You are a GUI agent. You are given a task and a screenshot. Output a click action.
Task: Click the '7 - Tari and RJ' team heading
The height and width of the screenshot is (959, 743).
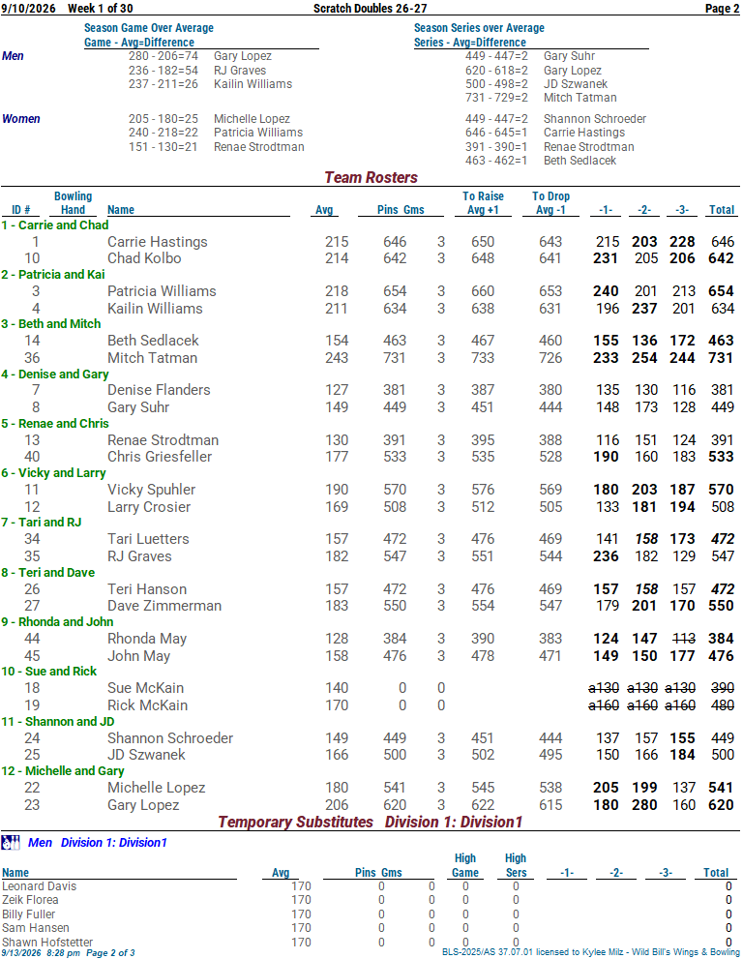41,522
